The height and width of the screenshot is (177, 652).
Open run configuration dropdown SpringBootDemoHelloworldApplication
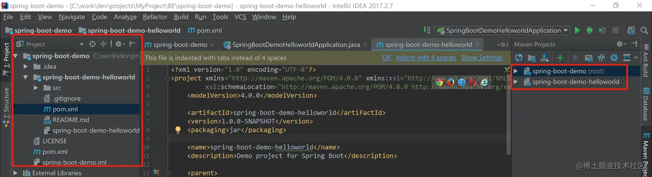point(503,31)
